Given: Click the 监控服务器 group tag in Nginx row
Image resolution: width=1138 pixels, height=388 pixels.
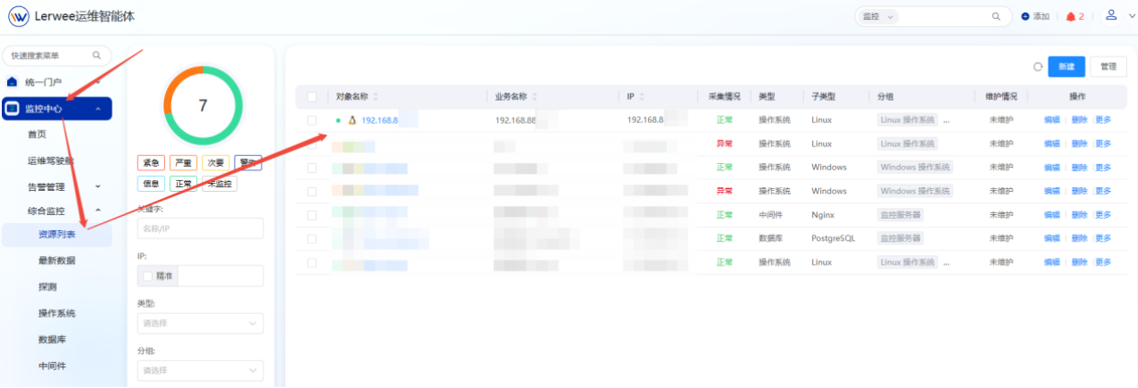Looking at the screenshot, I should (x=901, y=215).
